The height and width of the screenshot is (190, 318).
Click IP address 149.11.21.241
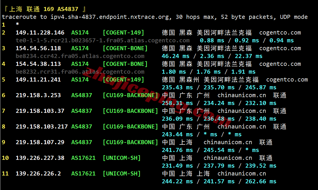pos(38,79)
